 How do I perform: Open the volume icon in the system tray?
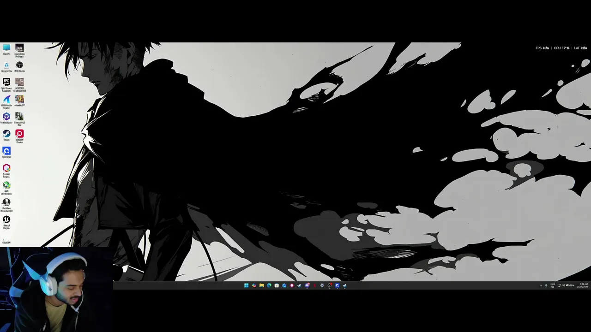point(564,285)
